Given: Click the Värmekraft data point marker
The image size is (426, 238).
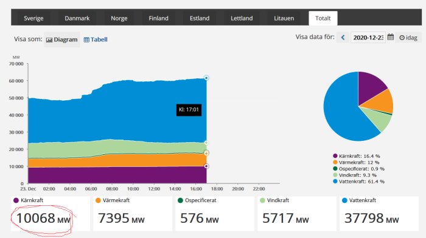Looking at the screenshot, I should pyautogui.click(x=206, y=153).
